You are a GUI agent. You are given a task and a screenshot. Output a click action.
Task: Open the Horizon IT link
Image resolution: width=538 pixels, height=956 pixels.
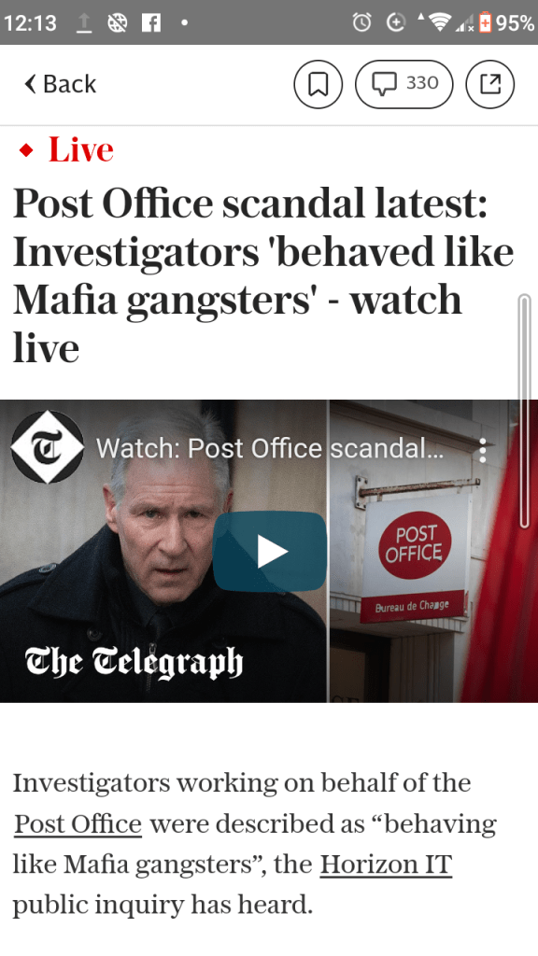point(386,864)
